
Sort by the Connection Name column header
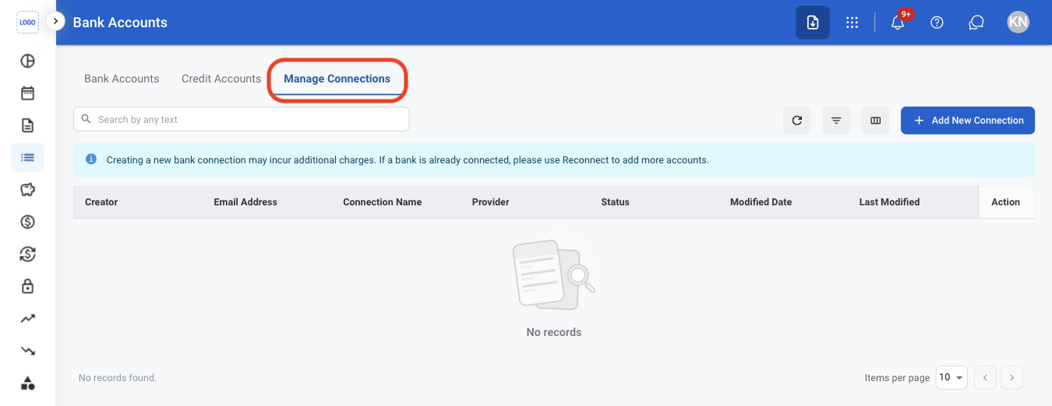(x=382, y=202)
